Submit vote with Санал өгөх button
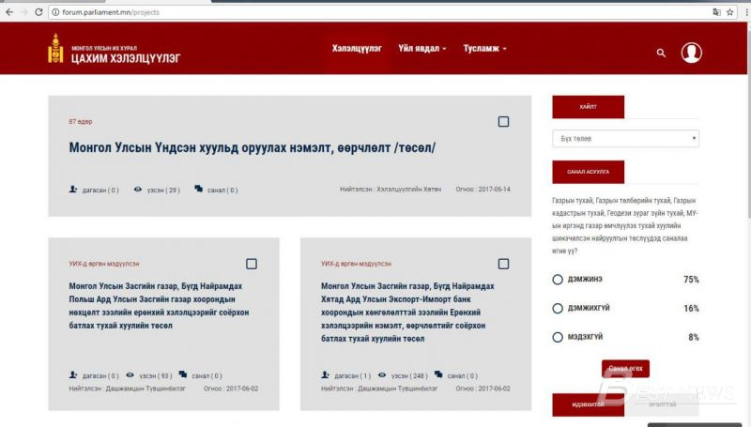Viewport: 751px width, 427px height. (x=625, y=369)
